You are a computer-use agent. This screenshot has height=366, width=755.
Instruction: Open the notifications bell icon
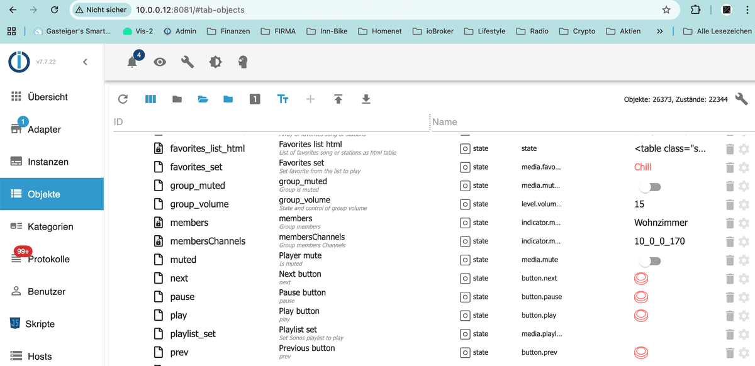(132, 62)
